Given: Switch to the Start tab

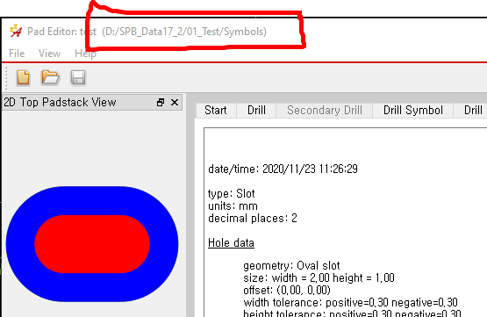Looking at the screenshot, I should [216, 111].
